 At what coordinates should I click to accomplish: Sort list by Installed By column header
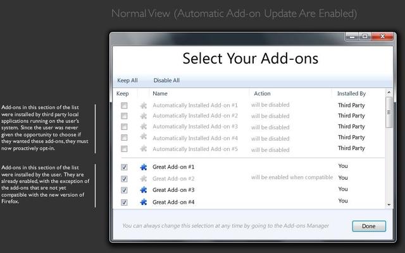click(x=352, y=93)
